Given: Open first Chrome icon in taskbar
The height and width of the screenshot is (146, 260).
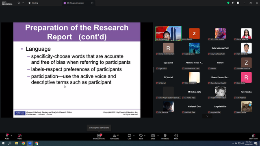Looking at the screenshot, I should point(23,143).
